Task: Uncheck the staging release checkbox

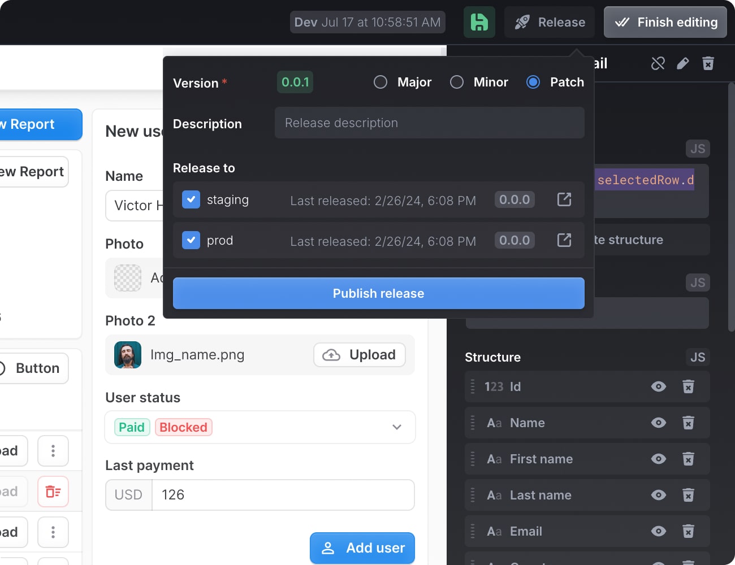Action: 191,199
